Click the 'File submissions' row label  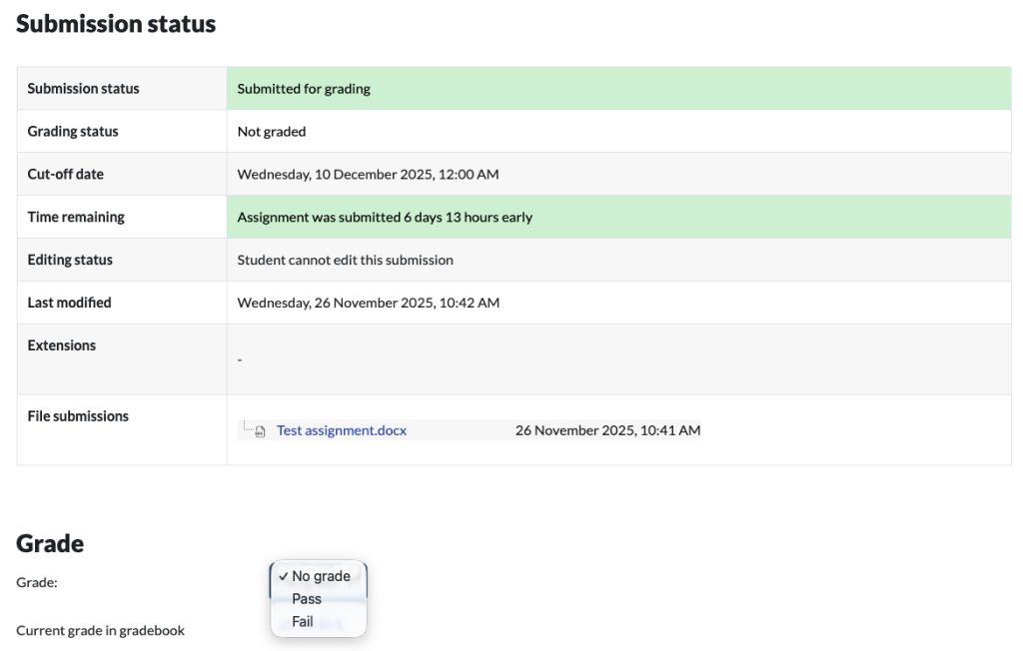coord(78,416)
